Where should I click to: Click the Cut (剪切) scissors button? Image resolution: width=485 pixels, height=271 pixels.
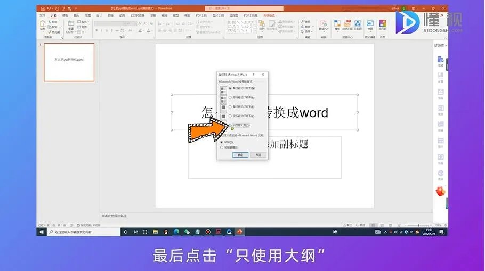click(53, 22)
